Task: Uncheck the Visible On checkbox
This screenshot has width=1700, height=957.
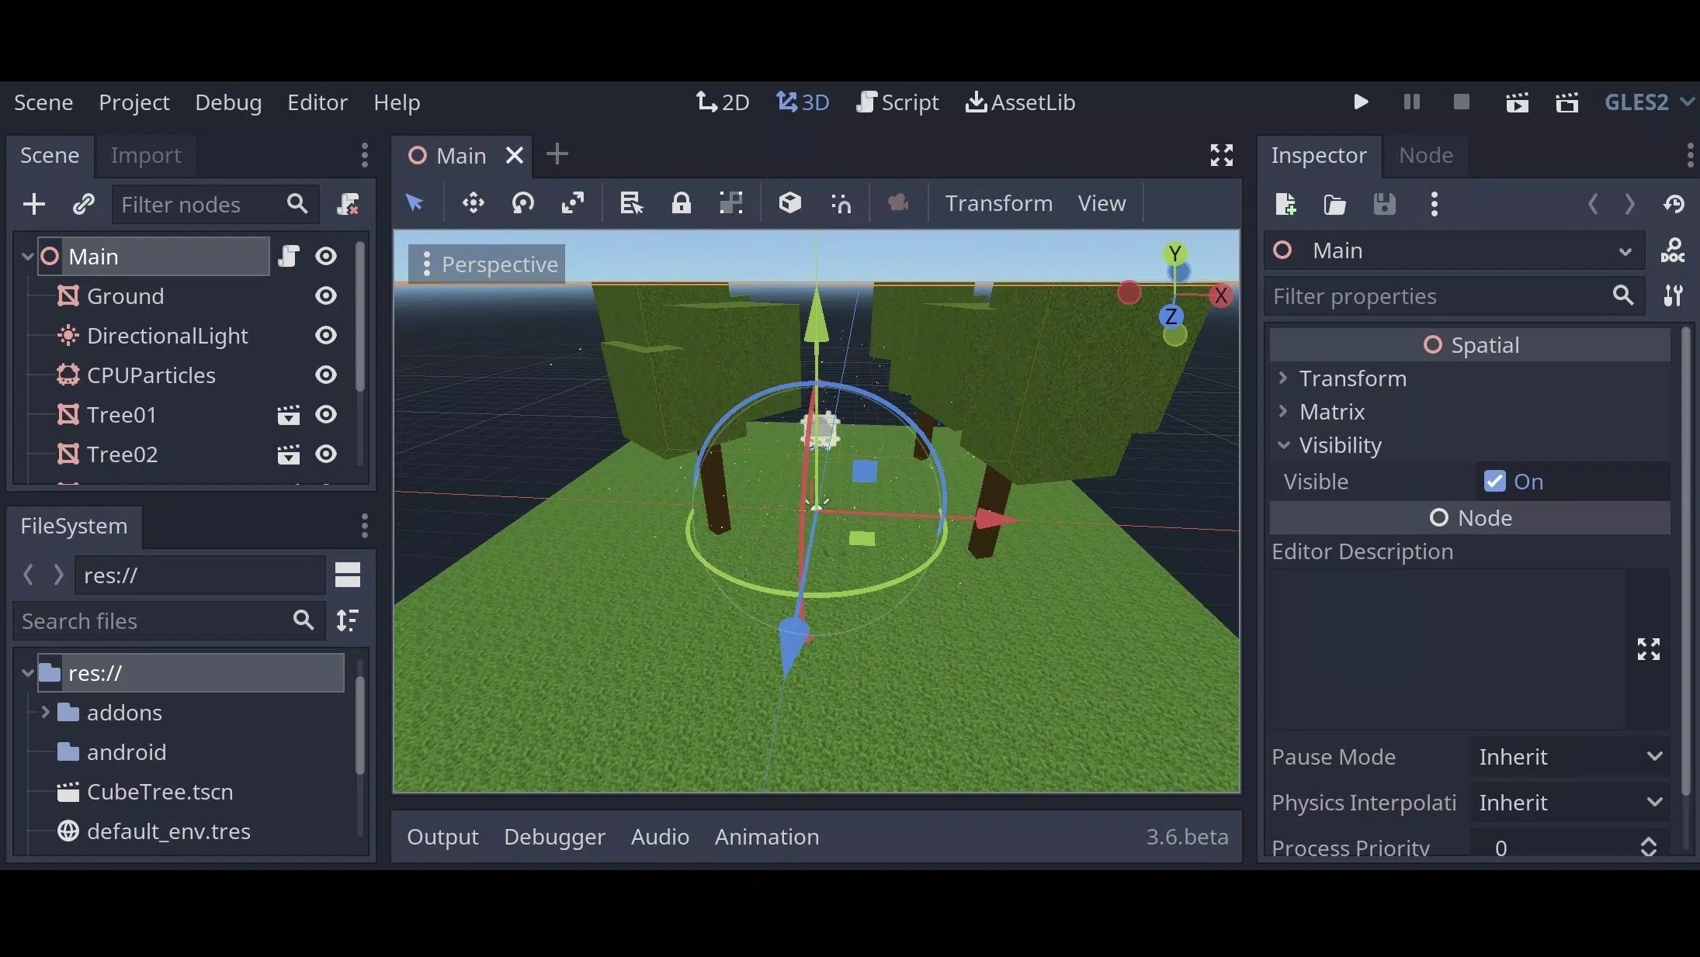Action: 1494,482
